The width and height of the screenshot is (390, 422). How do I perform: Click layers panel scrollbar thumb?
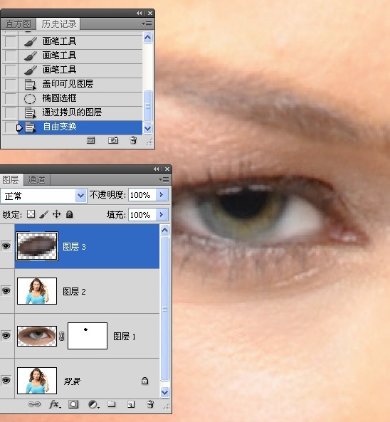coord(164,309)
